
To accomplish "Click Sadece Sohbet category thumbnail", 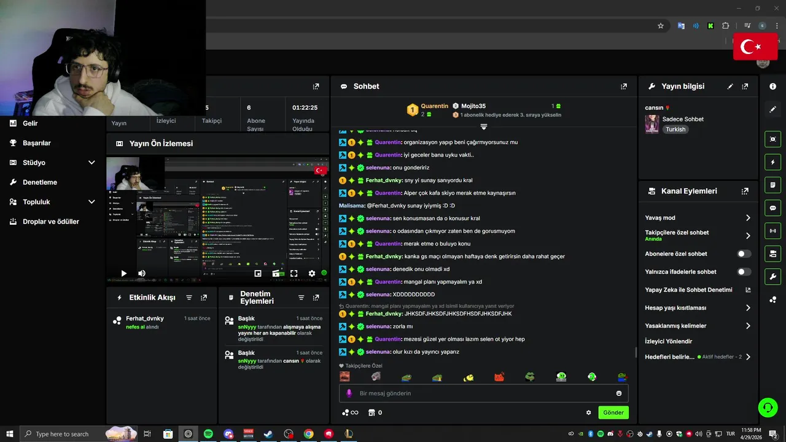I will click(x=652, y=124).
